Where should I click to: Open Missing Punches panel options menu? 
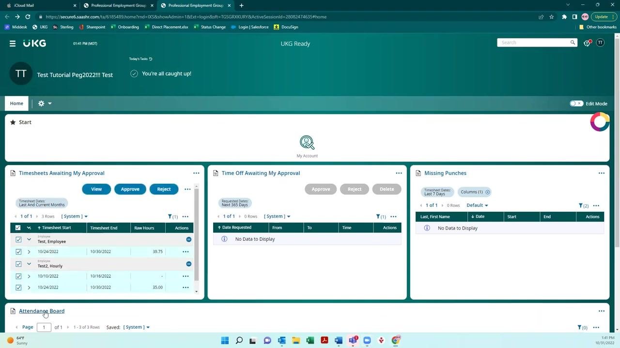point(602,173)
